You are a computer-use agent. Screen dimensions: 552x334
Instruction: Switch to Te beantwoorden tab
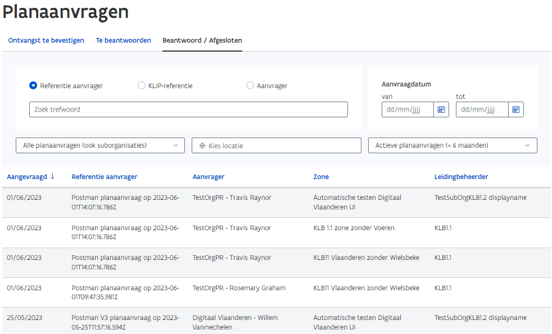tap(124, 40)
